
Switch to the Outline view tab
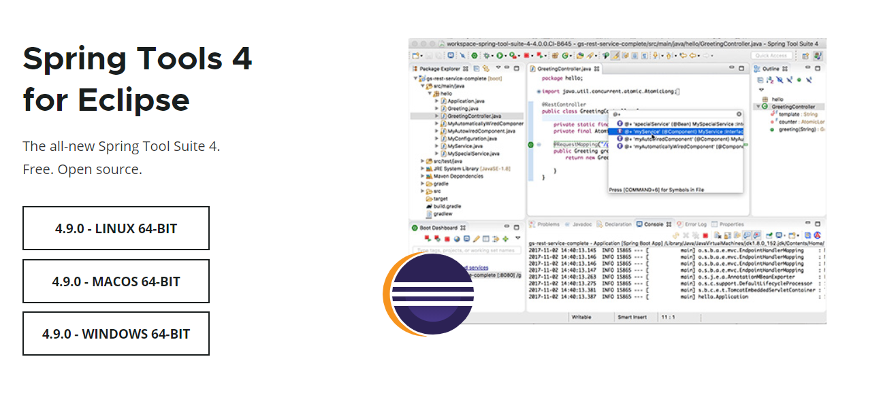click(771, 69)
